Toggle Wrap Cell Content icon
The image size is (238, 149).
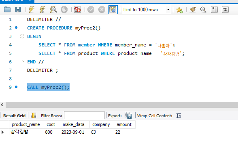point(179,115)
